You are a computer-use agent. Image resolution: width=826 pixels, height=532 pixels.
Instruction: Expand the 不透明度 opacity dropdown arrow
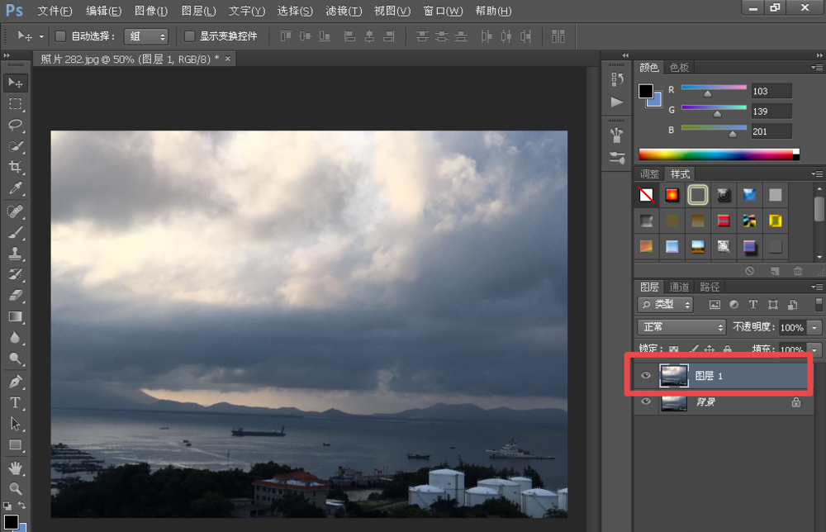pyautogui.click(x=814, y=328)
